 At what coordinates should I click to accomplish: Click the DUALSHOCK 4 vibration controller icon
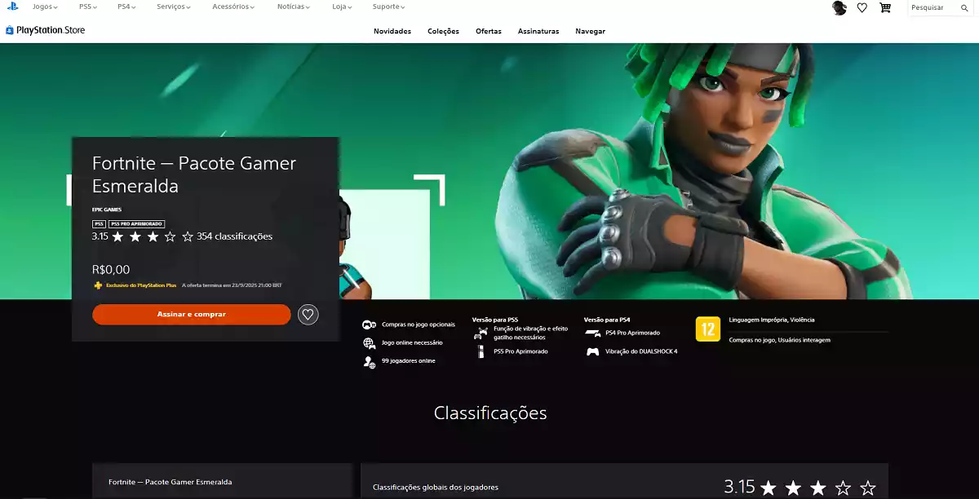[593, 351]
